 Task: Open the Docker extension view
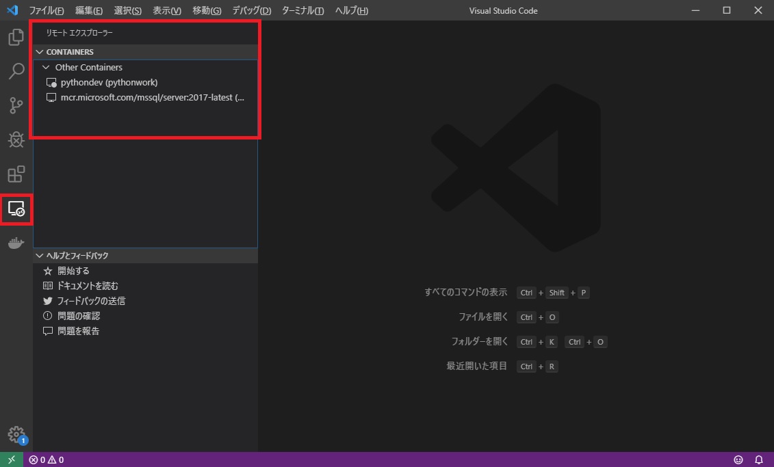coord(16,243)
